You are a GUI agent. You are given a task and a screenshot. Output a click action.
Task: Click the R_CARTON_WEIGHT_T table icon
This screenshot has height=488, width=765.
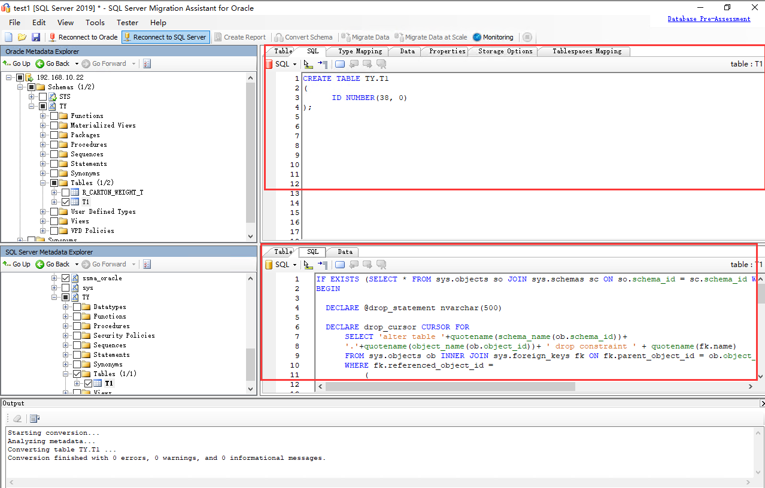(75, 192)
